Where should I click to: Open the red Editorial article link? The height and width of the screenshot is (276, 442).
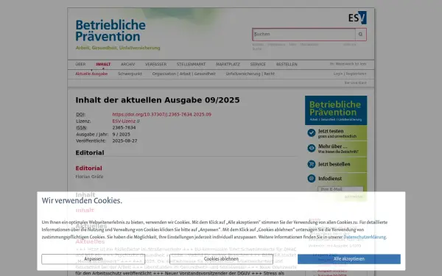88,168
